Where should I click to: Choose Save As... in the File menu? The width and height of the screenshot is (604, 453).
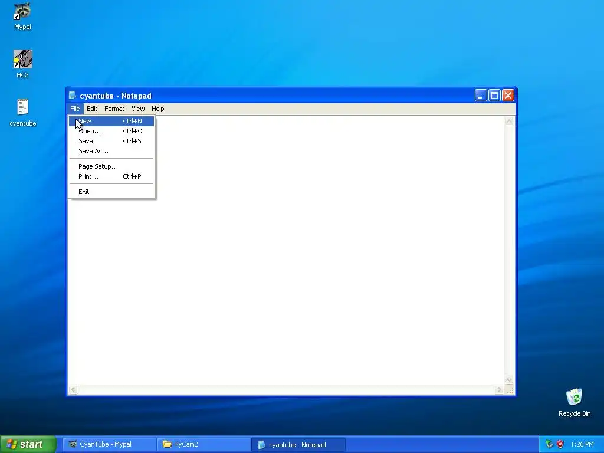(x=111, y=151)
